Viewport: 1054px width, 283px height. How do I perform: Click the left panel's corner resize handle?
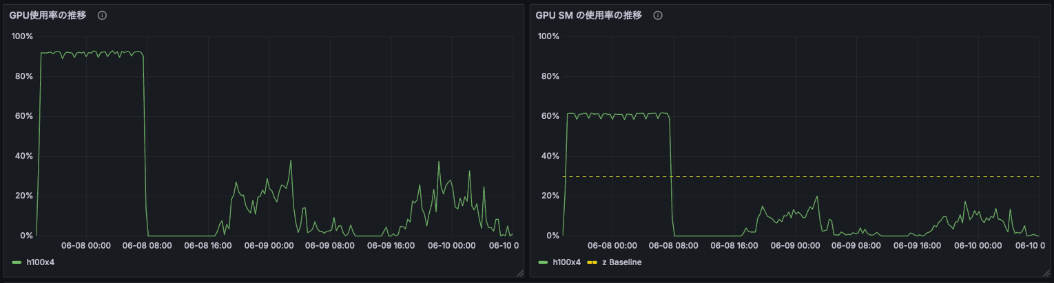click(x=520, y=273)
